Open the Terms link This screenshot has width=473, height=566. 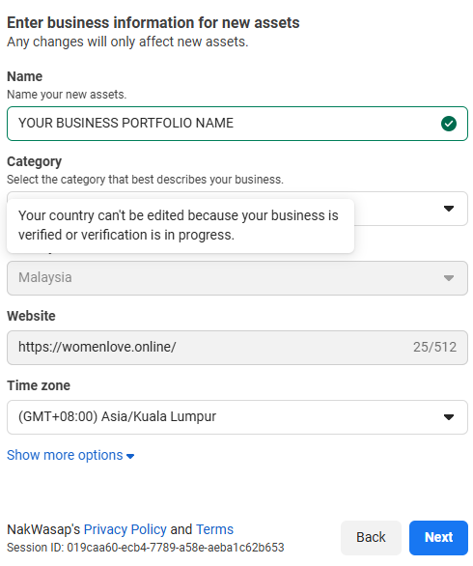(214, 529)
